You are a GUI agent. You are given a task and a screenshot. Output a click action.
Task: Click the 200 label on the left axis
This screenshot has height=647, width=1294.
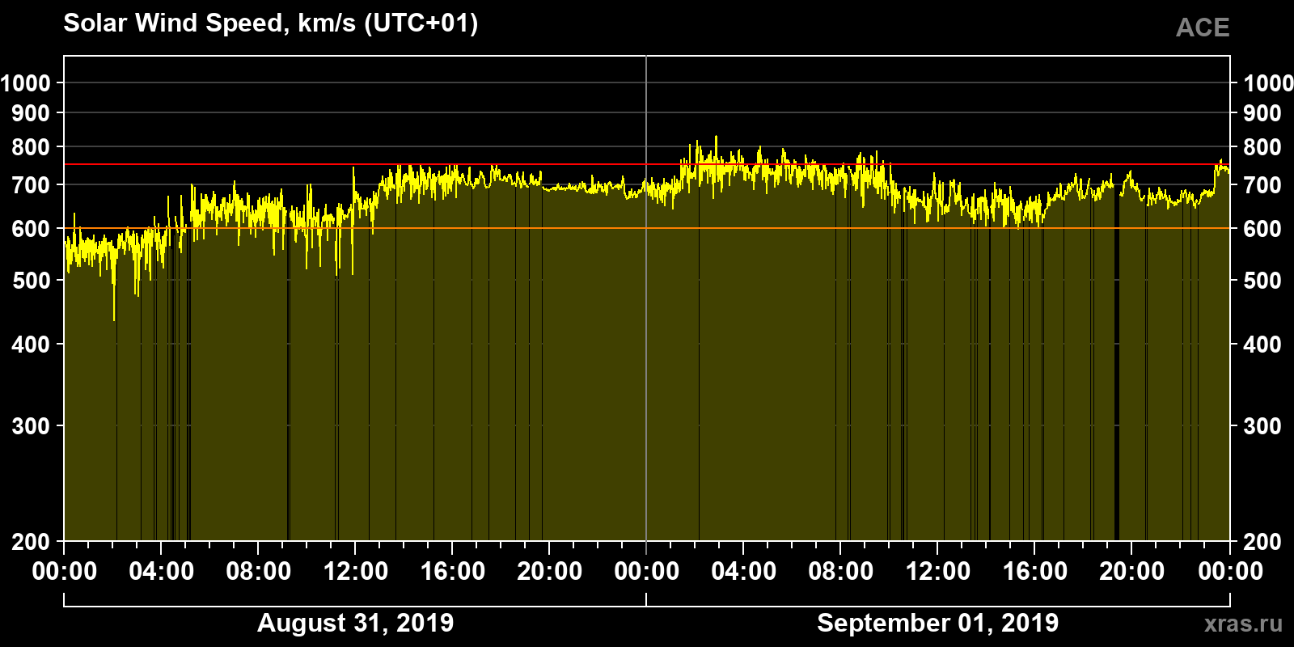pos(31,543)
